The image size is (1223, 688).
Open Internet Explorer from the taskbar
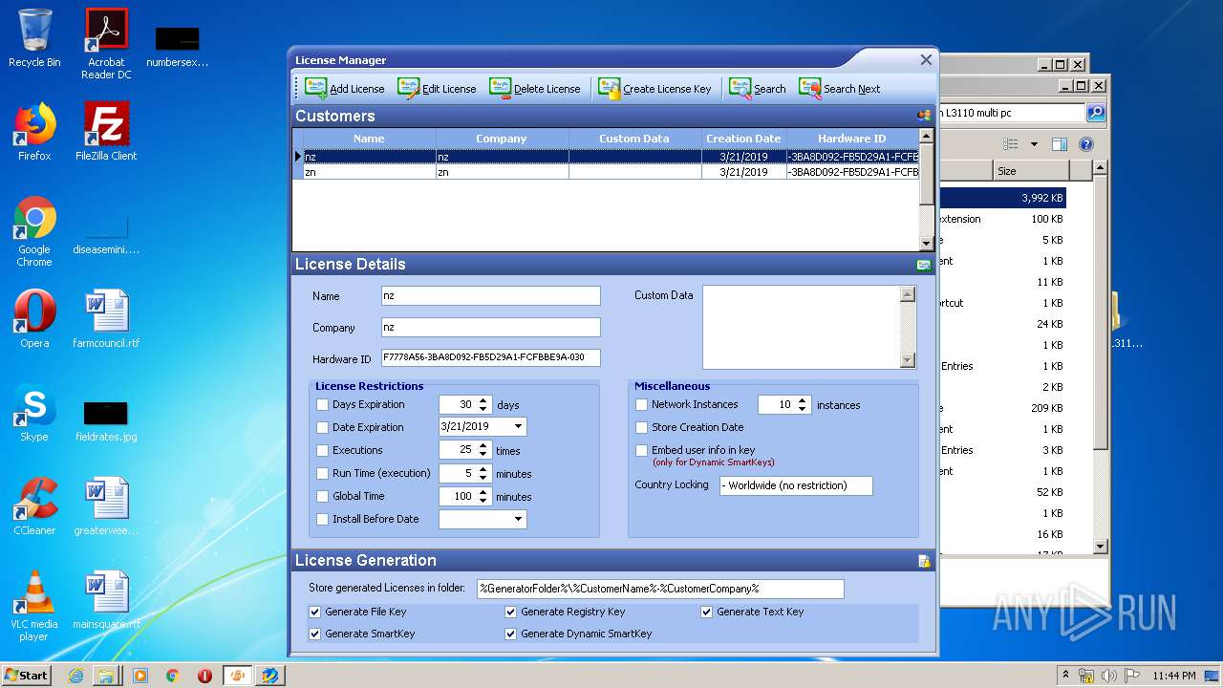(x=75, y=676)
